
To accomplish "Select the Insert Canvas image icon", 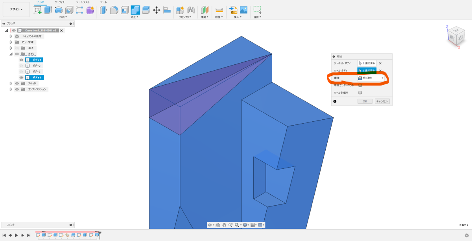I will point(244,10).
